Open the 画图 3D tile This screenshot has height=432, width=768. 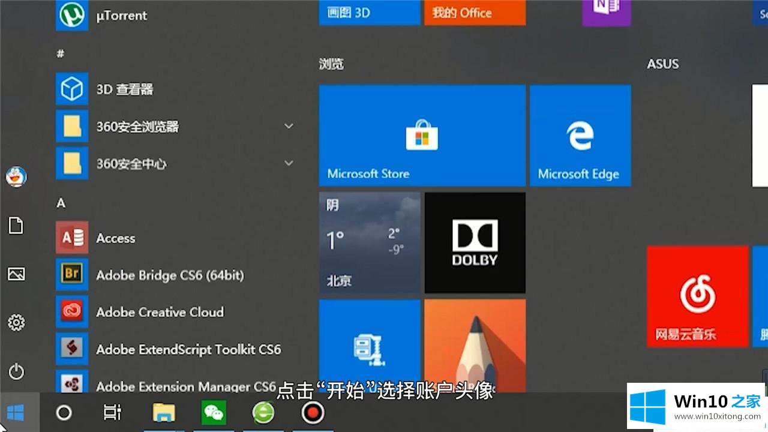[370, 13]
